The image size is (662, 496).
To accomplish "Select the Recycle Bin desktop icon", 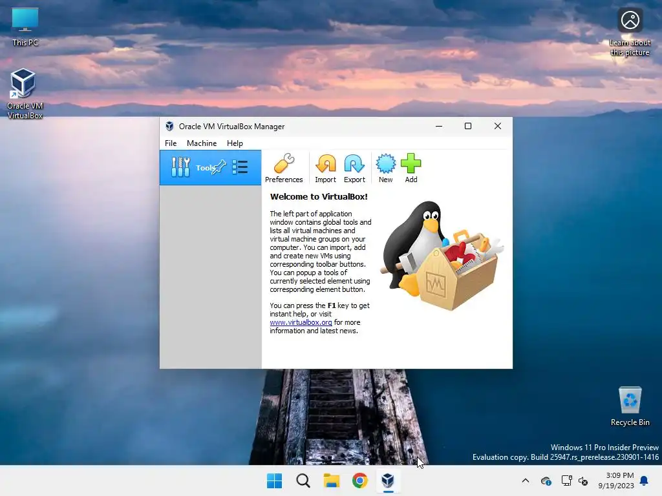I will (630, 406).
